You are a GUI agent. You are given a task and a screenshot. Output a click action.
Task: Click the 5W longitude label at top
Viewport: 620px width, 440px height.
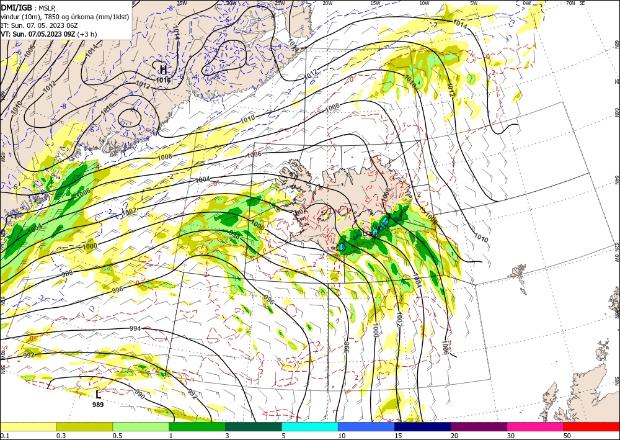point(474,2)
